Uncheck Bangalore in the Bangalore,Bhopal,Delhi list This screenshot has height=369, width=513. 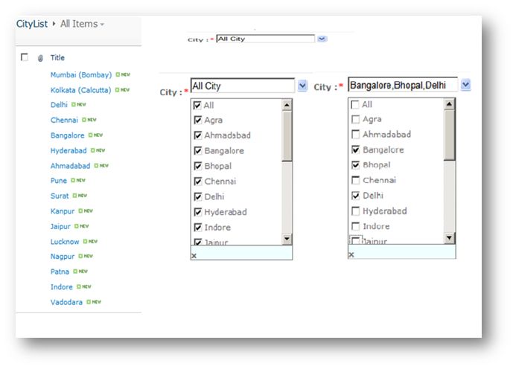click(x=355, y=150)
